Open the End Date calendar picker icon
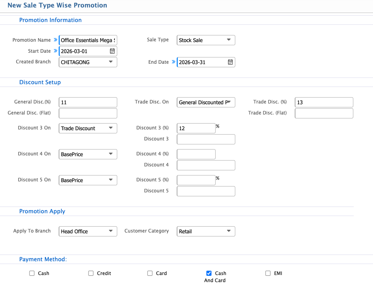 230,62
